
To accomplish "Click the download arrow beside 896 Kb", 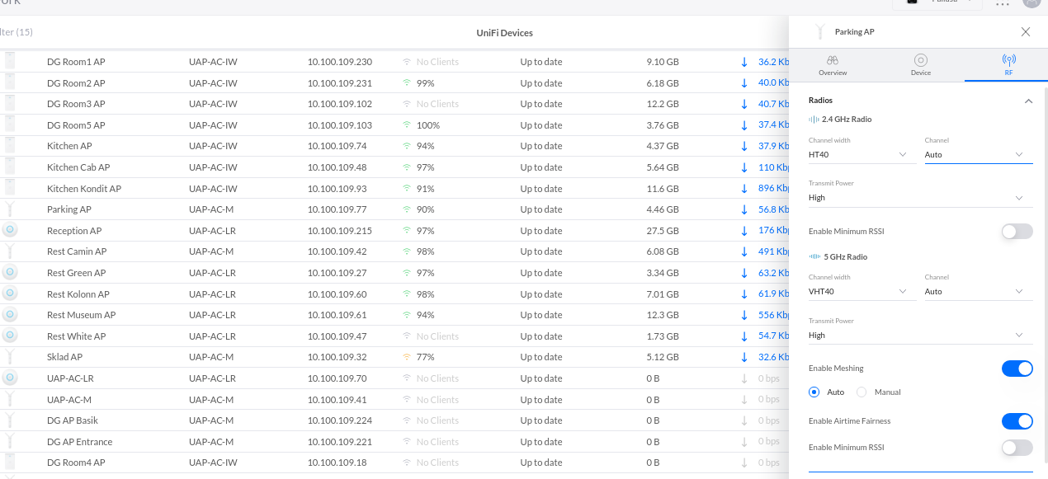I will point(744,189).
